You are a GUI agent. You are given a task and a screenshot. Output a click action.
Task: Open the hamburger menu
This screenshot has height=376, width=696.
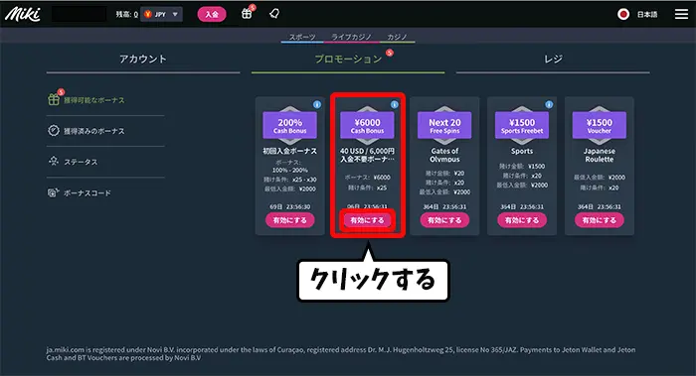tap(681, 14)
